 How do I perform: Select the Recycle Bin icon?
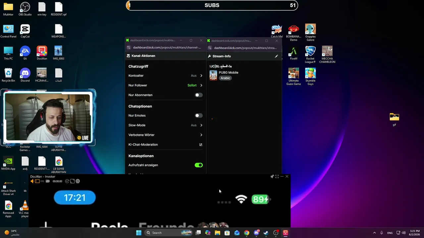pyautogui.click(x=8, y=75)
